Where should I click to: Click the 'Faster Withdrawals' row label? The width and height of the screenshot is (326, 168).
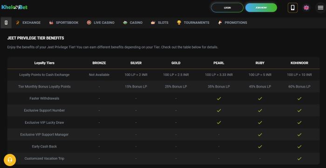44,99
